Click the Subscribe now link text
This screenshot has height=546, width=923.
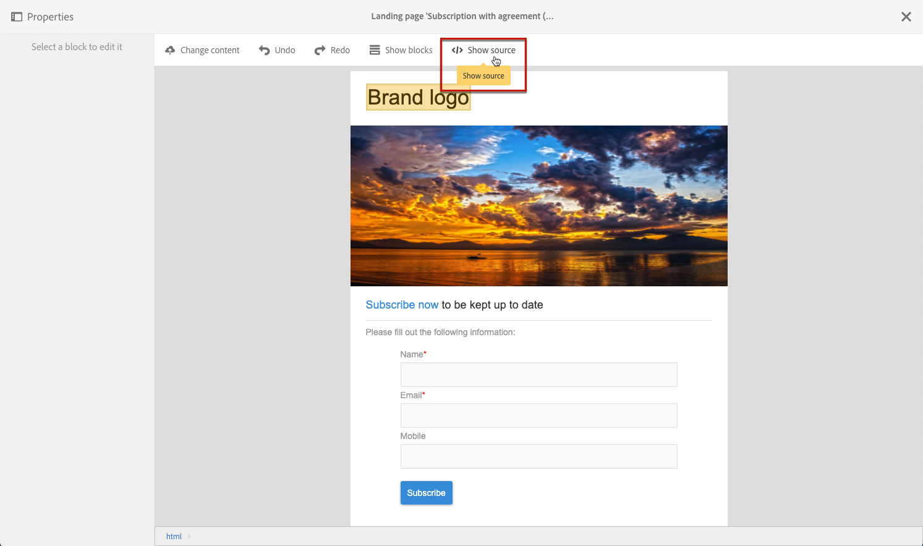point(402,305)
